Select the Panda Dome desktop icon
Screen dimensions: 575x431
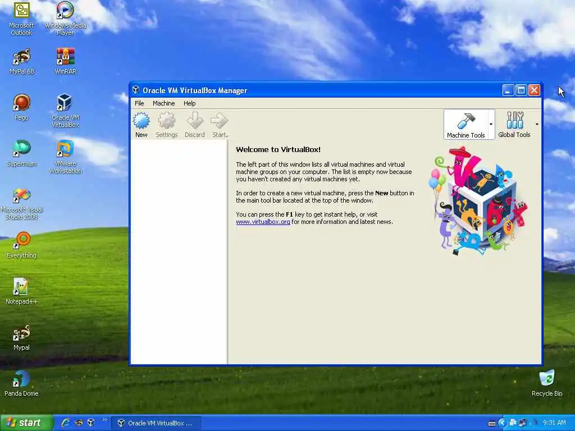point(21,384)
